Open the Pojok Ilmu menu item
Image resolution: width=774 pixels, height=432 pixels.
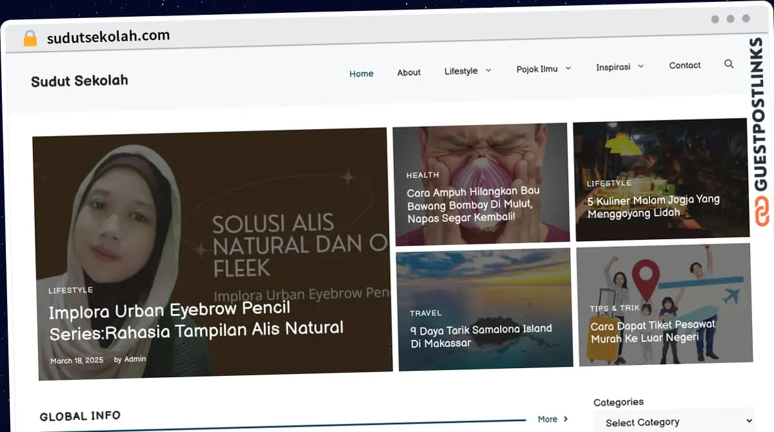(537, 69)
